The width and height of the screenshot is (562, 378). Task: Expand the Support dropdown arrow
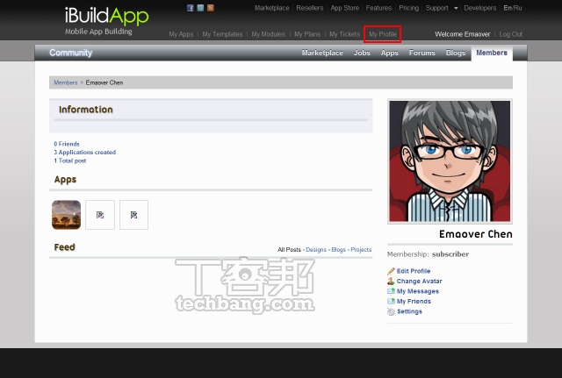[x=455, y=8]
